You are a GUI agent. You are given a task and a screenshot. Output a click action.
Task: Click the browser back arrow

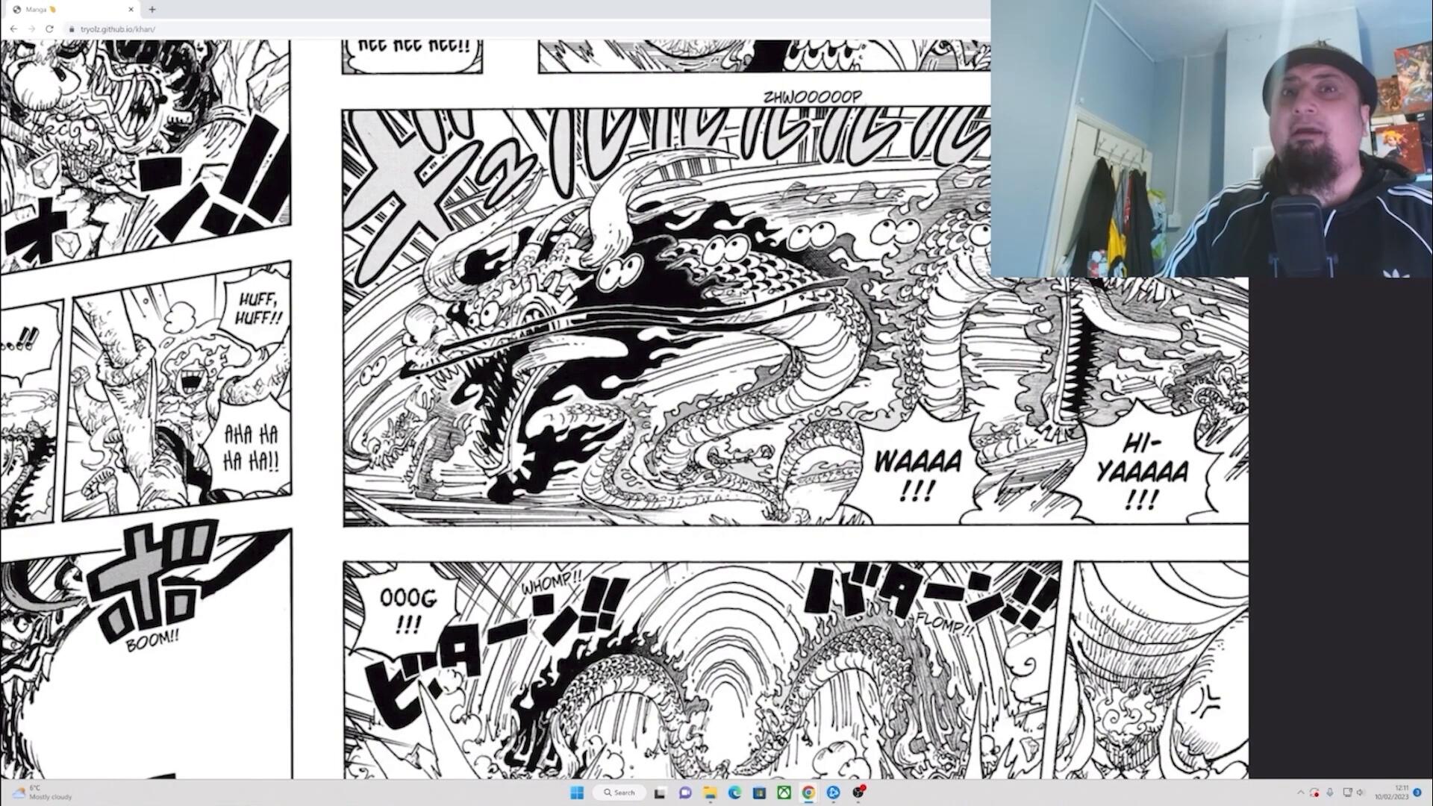[x=13, y=29]
